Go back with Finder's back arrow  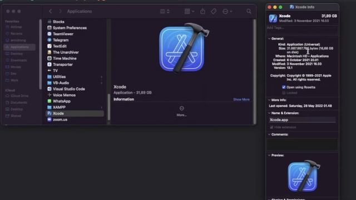point(51,11)
